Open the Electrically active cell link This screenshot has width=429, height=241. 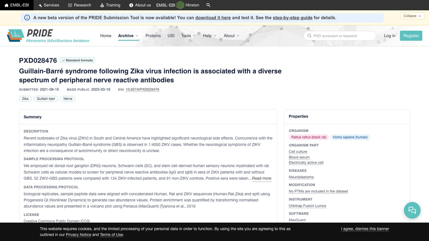tap(306, 162)
